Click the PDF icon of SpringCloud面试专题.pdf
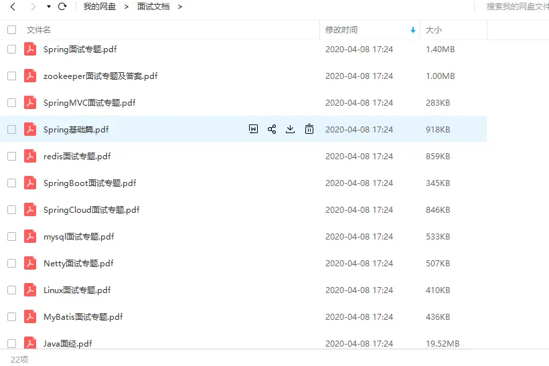This screenshot has height=366, width=549. tap(30, 209)
